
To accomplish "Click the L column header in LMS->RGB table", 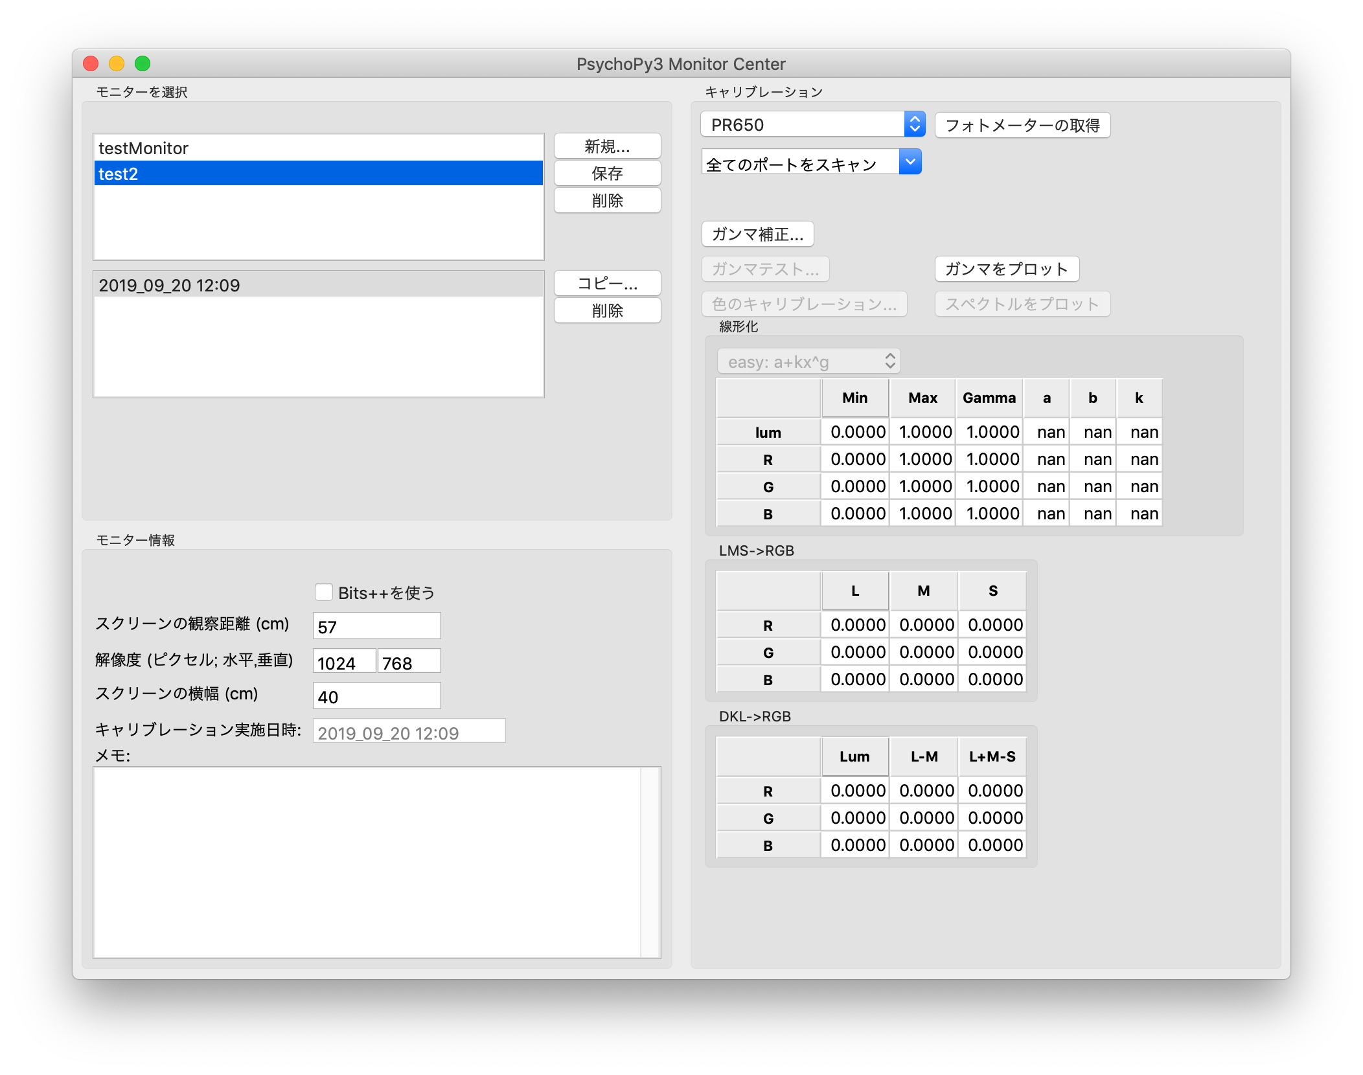I will [855, 591].
